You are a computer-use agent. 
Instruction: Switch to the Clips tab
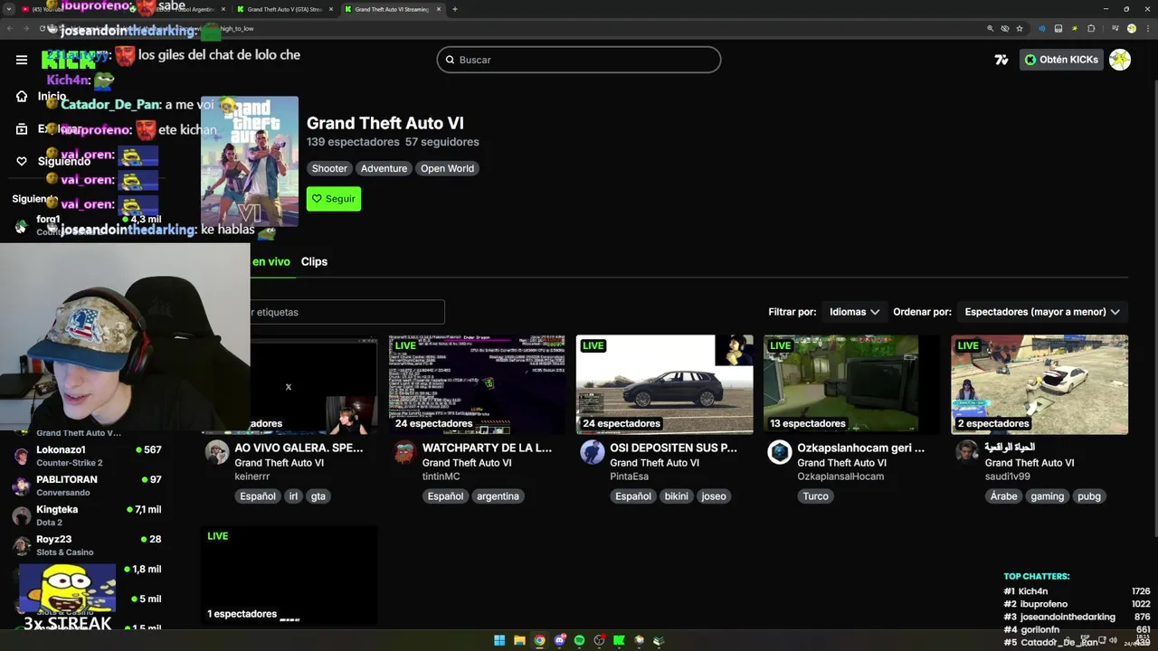click(x=314, y=261)
